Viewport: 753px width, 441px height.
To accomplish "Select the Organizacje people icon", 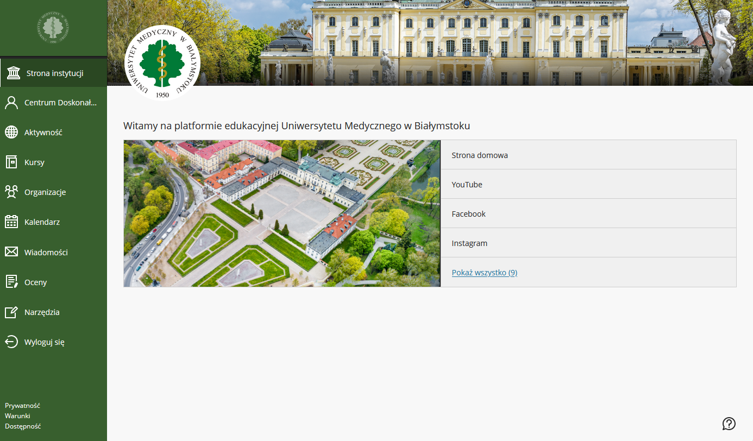I will click(x=11, y=192).
